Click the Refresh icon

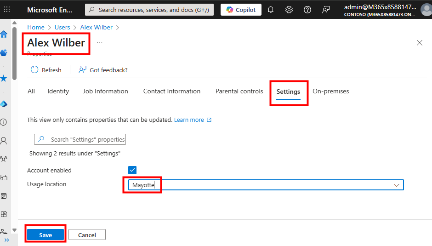click(34, 70)
